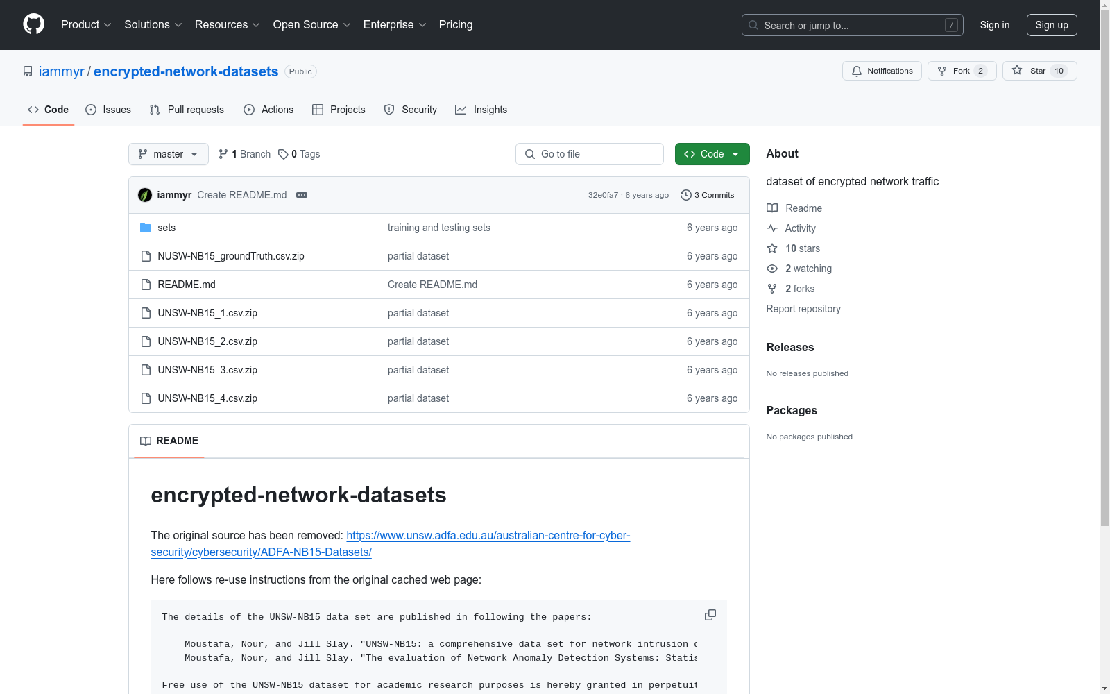1110x694 pixels.
Task: Click Report repository
Action: (803, 309)
